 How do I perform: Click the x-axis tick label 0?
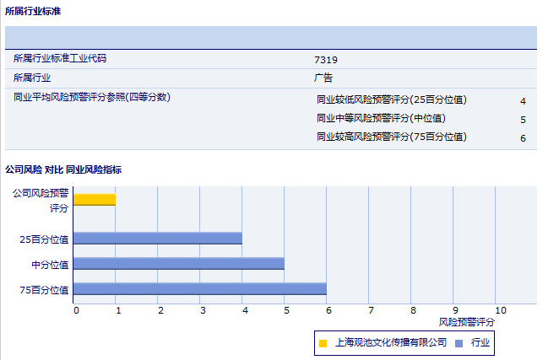pos(76,310)
